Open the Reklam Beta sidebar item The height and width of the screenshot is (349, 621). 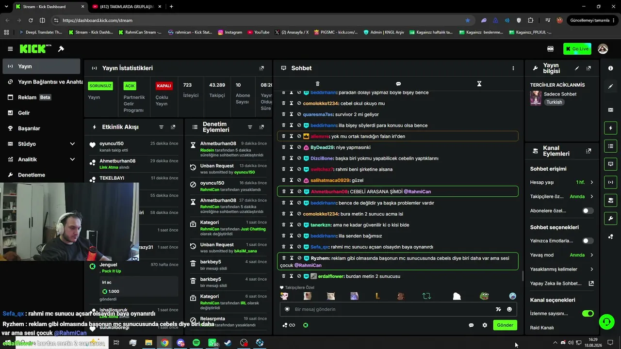point(41,97)
